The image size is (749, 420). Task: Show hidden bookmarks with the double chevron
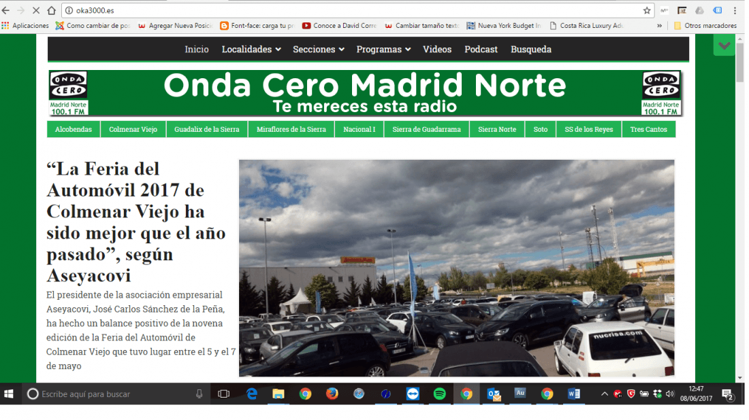point(659,26)
